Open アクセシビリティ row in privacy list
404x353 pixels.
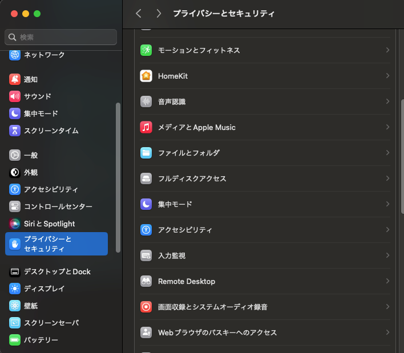click(265, 230)
